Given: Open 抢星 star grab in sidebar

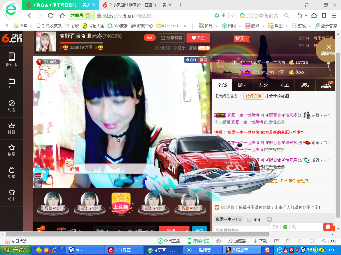Looking at the screenshot, I should click(x=12, y=150).
